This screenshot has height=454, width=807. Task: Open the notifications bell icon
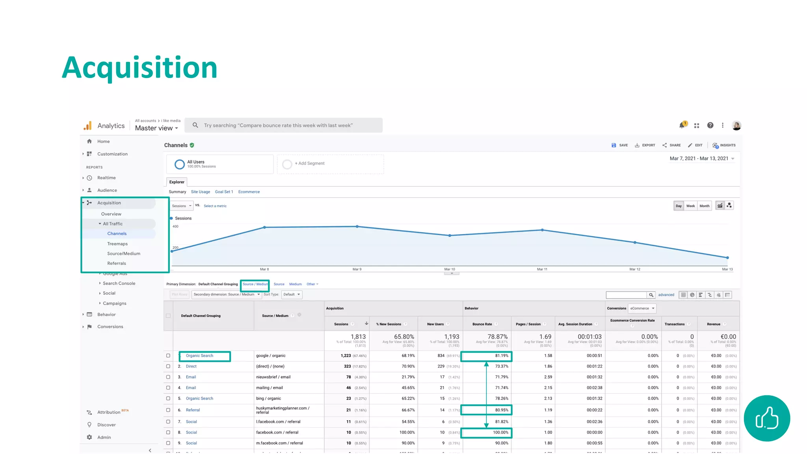click(682, 125)
